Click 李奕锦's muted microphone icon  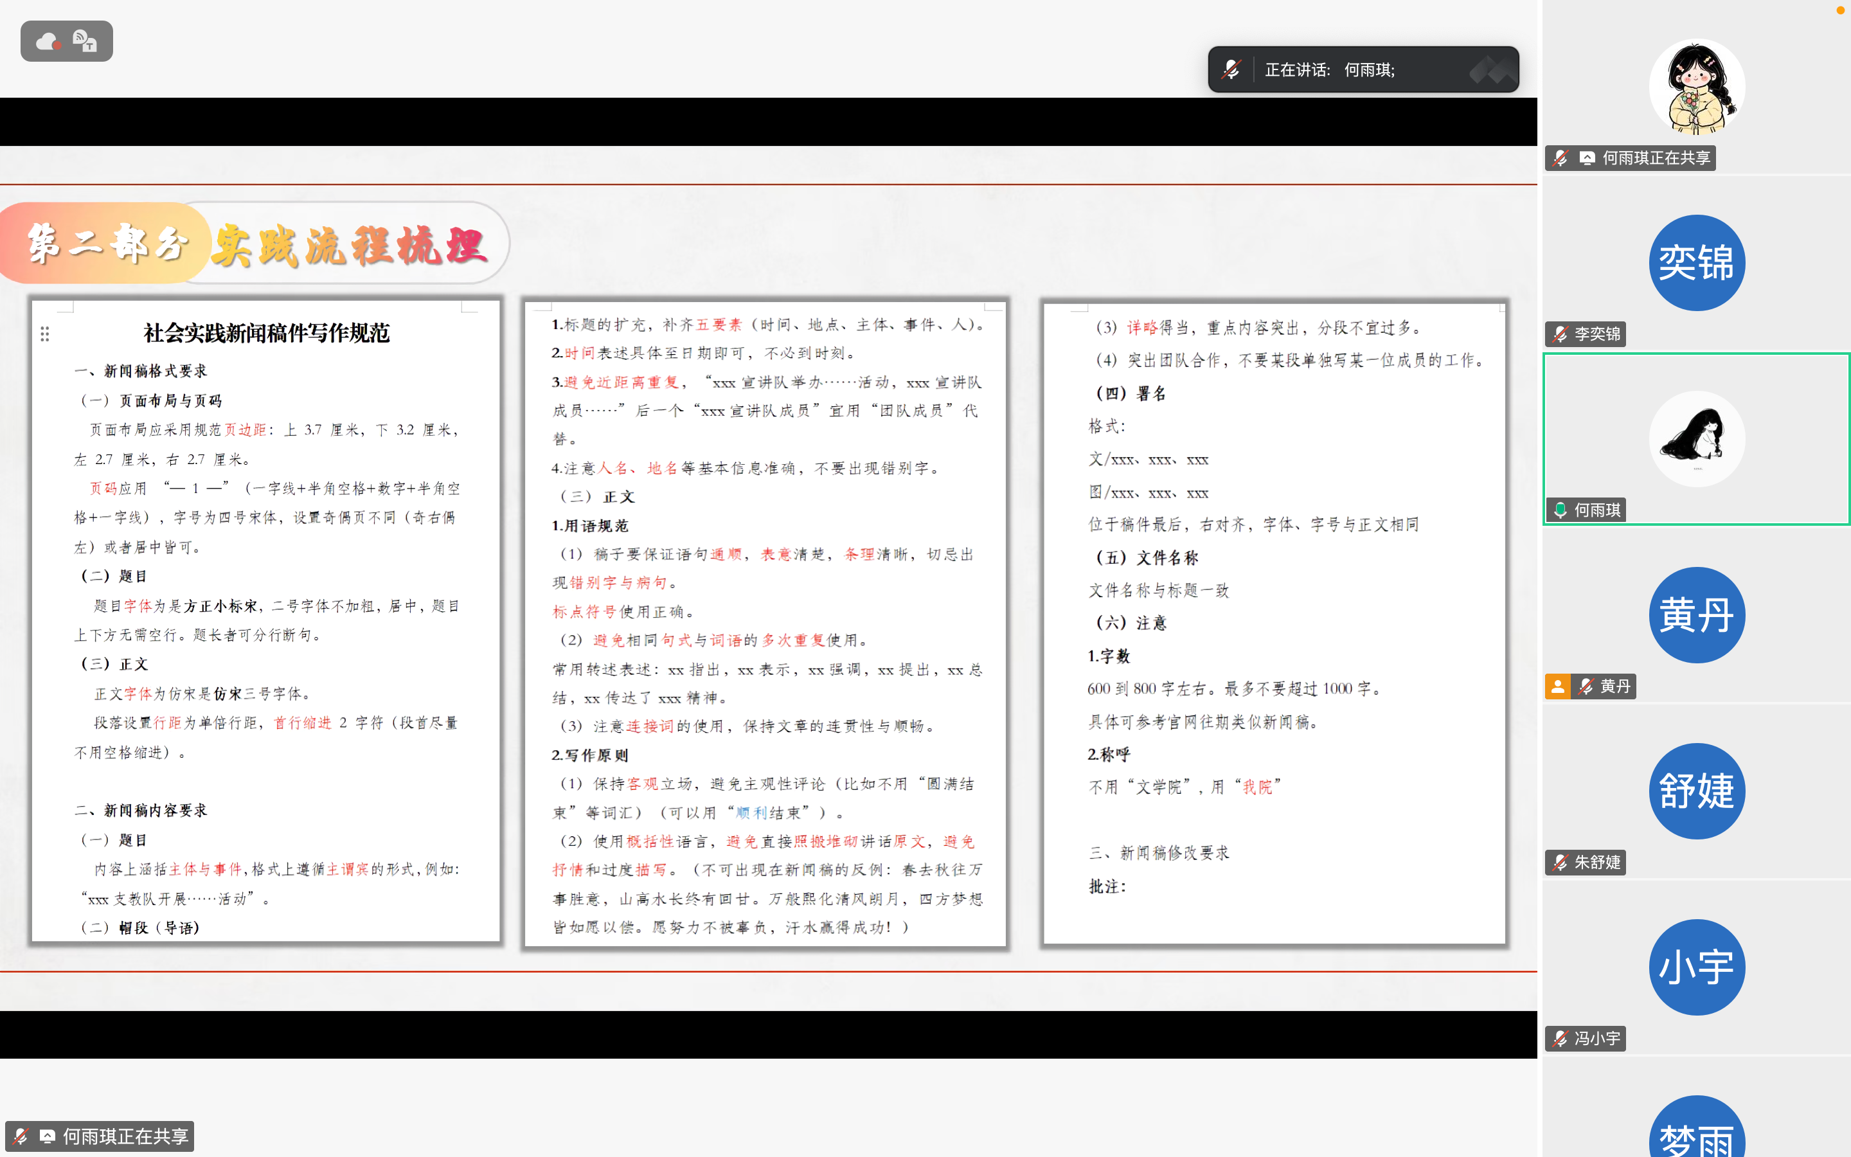coord(1560,334)
